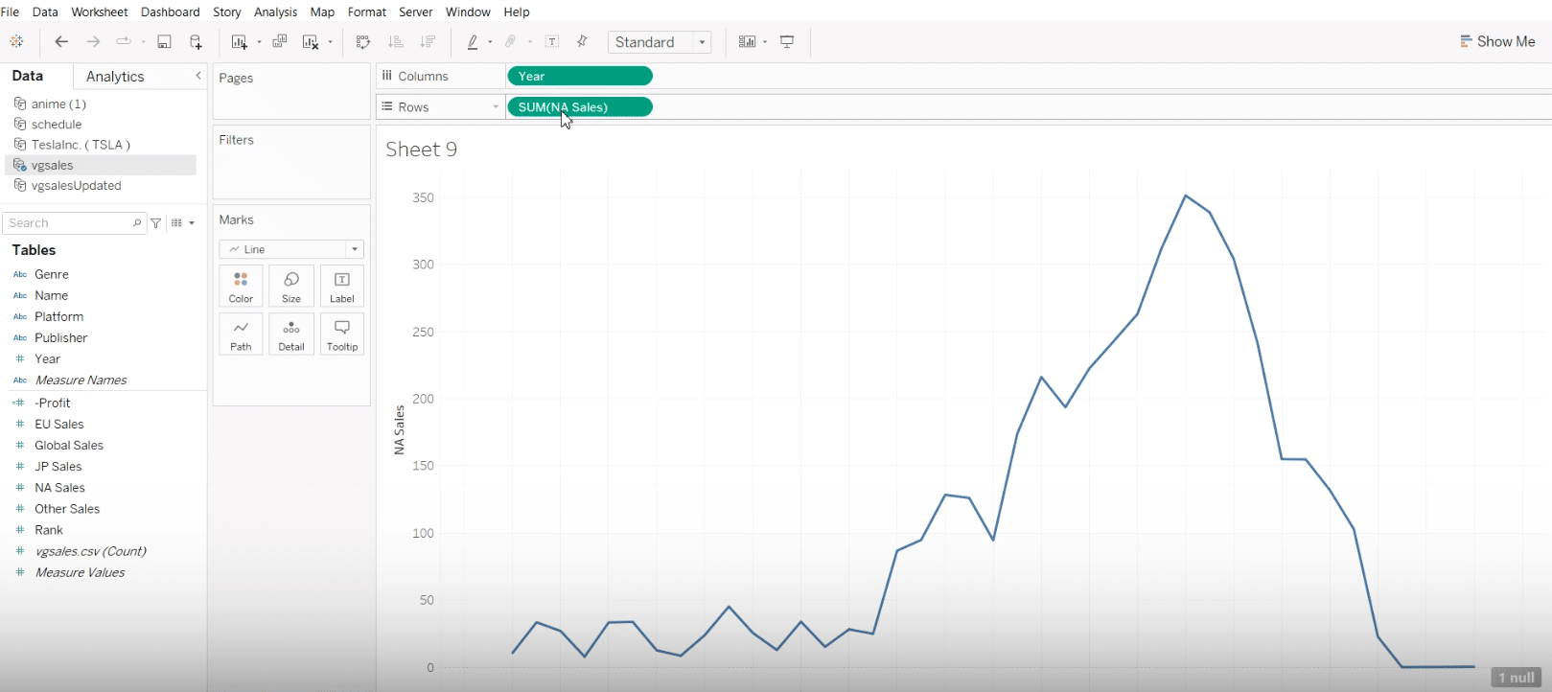Open the Path marks card
Screen dimensions: 1552x692
coord(241,334)
